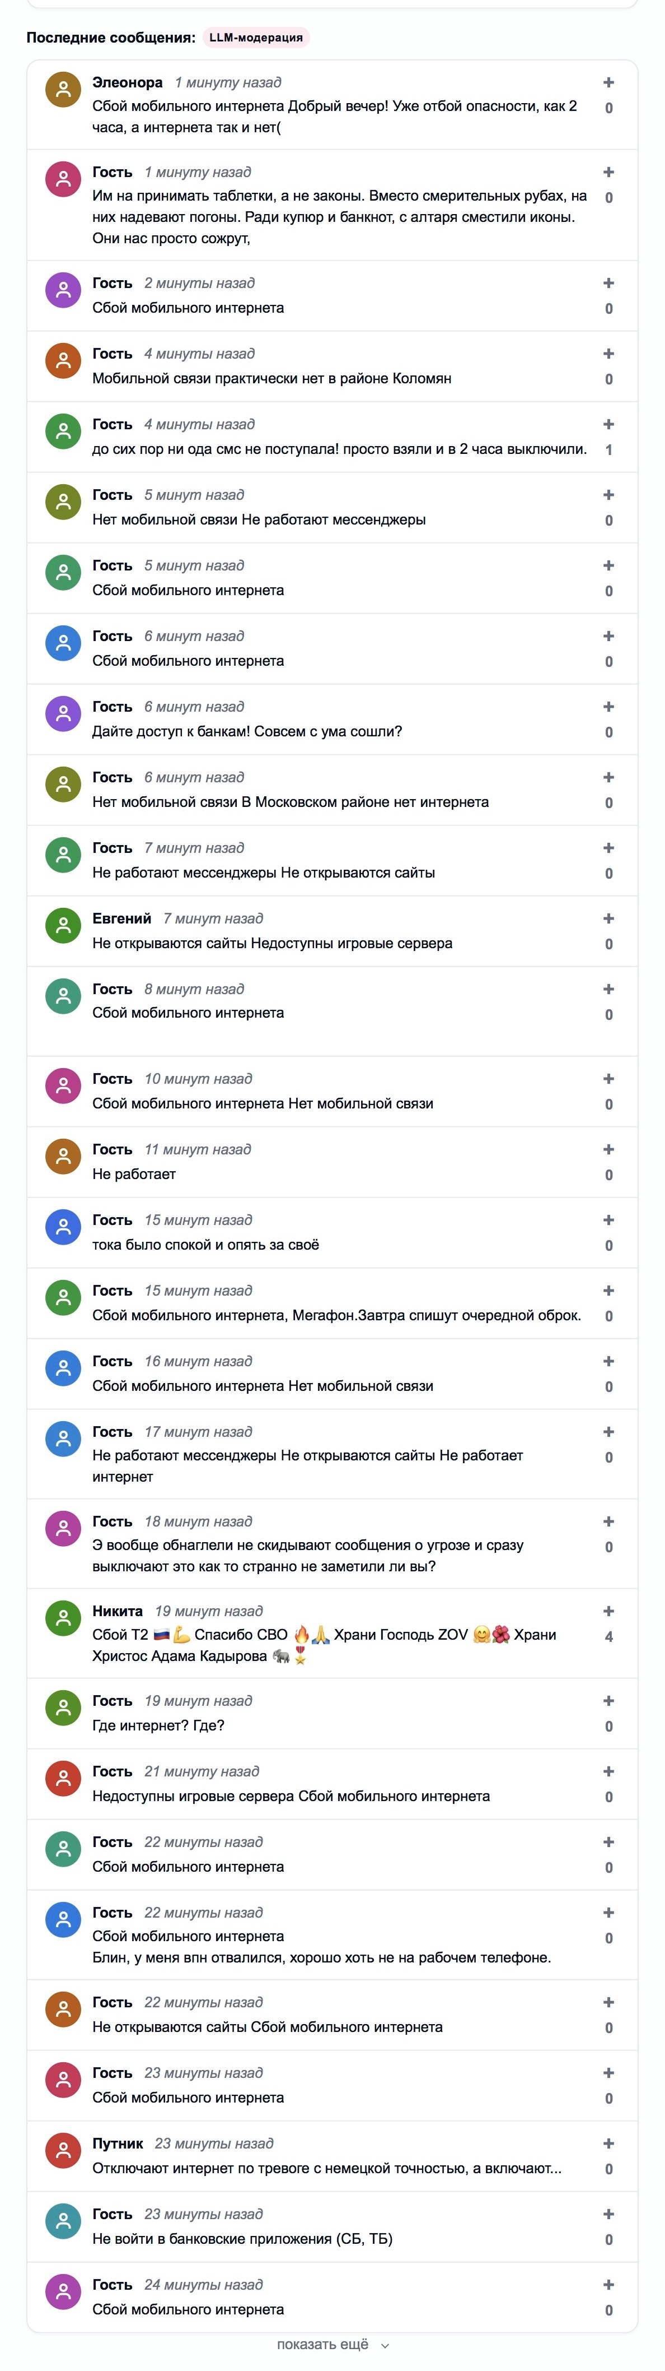Click plus on the «Не работает» 11-minute comment

pyautogui.click(x=608, y=1149)
